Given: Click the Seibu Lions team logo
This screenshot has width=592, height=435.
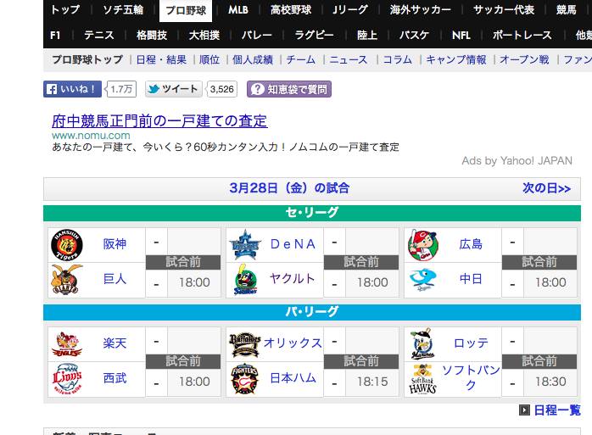Looking at the screenshot, I should 67,379.
